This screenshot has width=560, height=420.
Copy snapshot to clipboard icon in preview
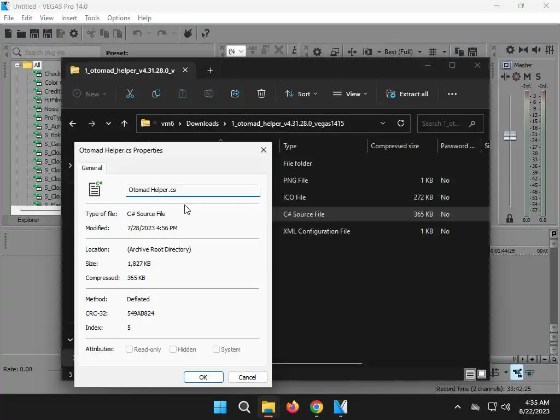pos(459,52)
